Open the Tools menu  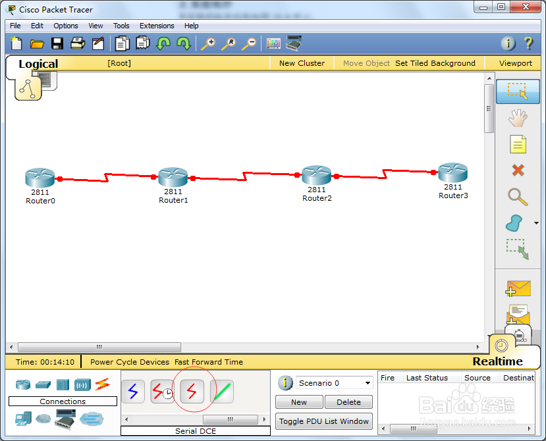click(x=121, y=26)
